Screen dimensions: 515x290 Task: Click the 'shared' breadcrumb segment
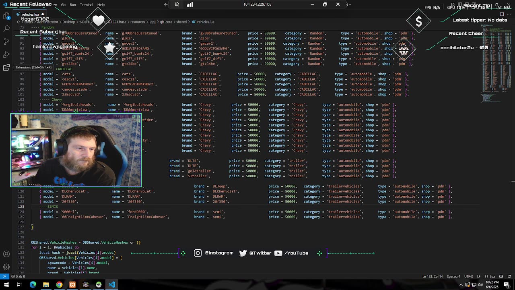click(x=181, y=22)
